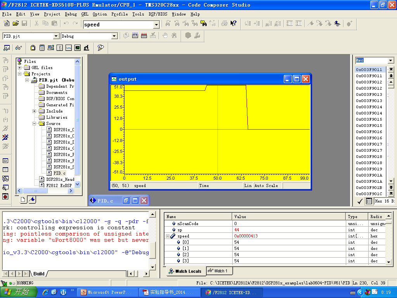Select the Documents folder in project tree
Screen dimensions: 397x298
click(57, 92)
